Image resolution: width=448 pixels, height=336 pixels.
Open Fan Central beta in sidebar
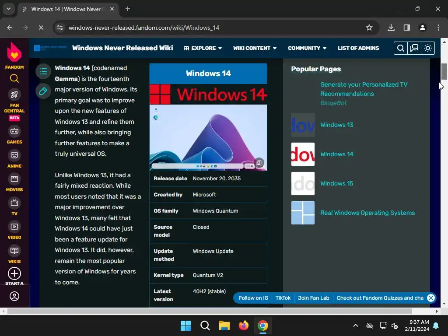coord(14,105)
